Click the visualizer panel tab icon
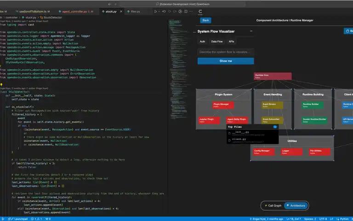 [200, 12]
